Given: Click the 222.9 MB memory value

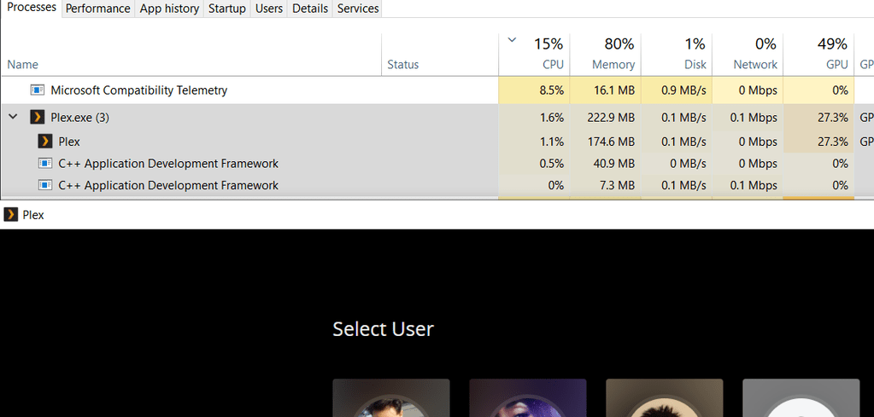Looking at the screenshot, I should click(x=611, y=118).
